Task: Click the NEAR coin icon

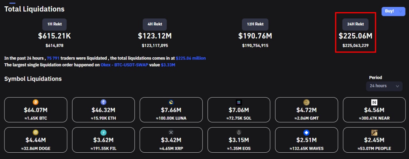Action: pos(374,102)
